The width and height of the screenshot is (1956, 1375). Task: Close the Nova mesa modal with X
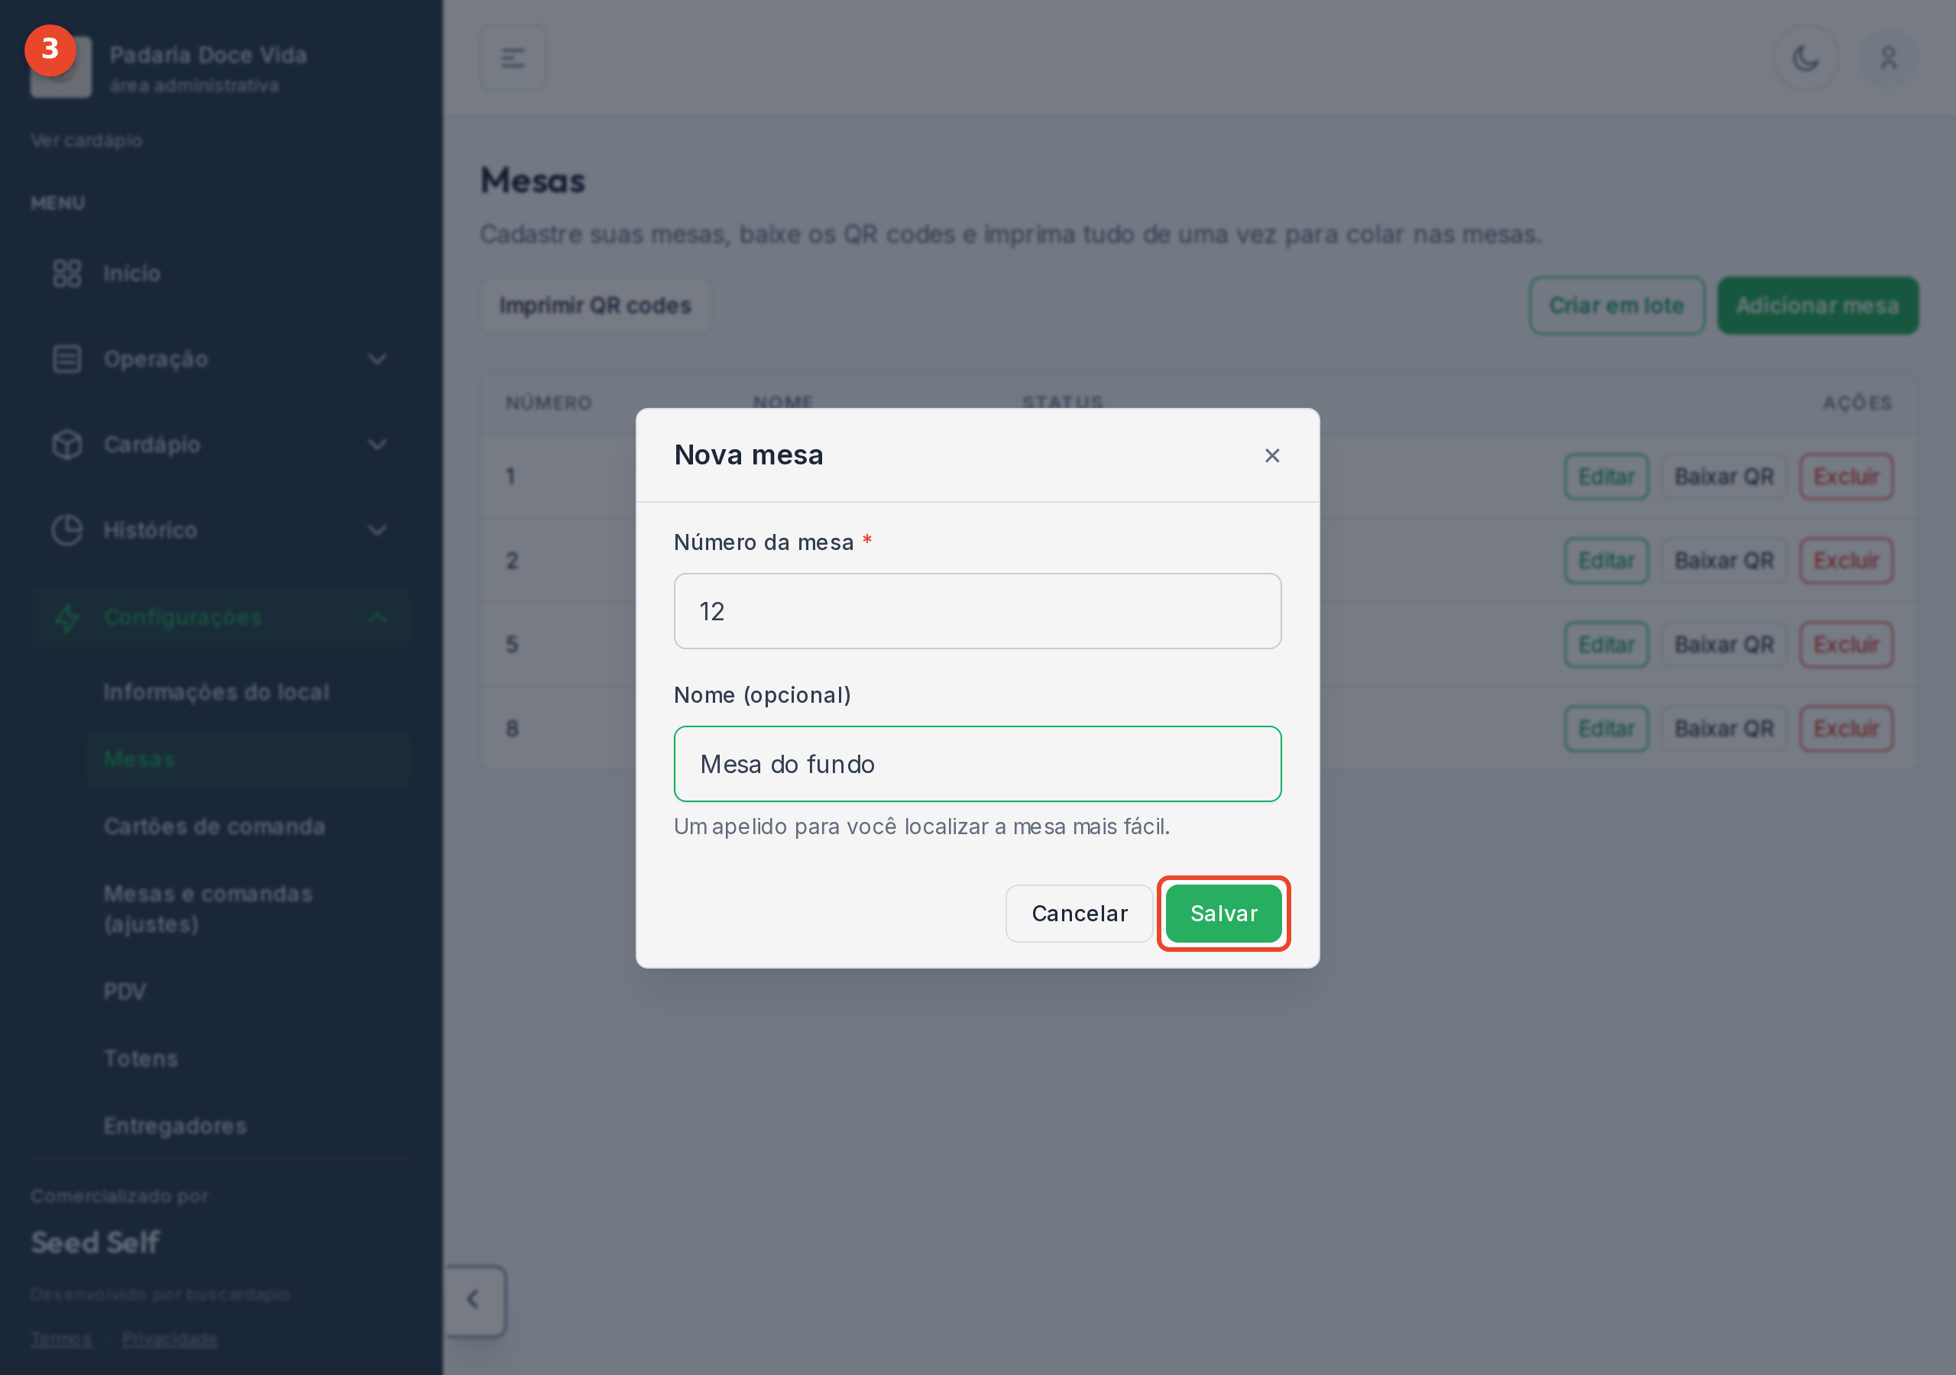pyautogui.click(x=1272, y=456)
